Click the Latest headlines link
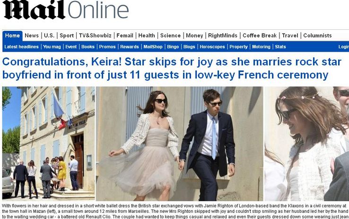 [22, 46]
